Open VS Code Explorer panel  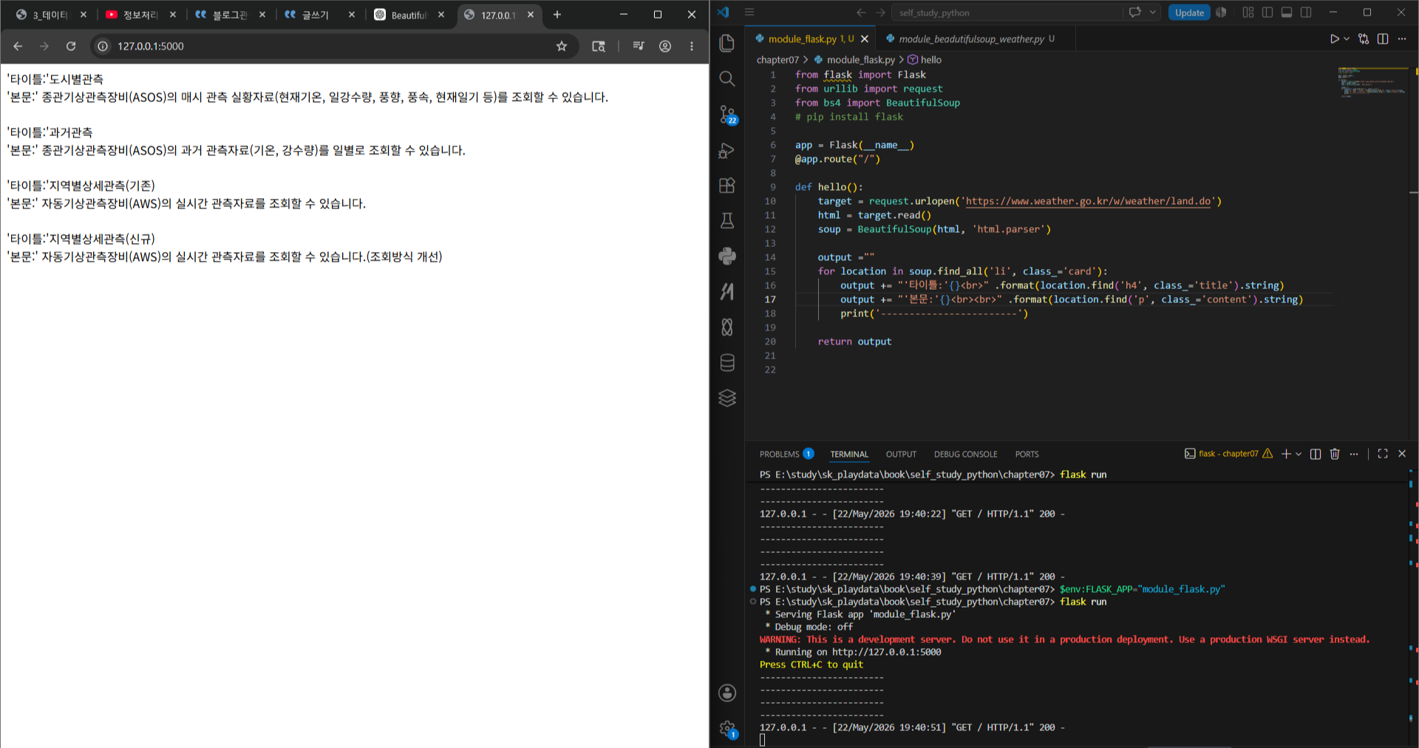point(727,44)
